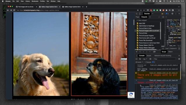Open Chrome extensions puzzle icon
Viewport: 186px width, 105px height.
click(x=167, y=10)
